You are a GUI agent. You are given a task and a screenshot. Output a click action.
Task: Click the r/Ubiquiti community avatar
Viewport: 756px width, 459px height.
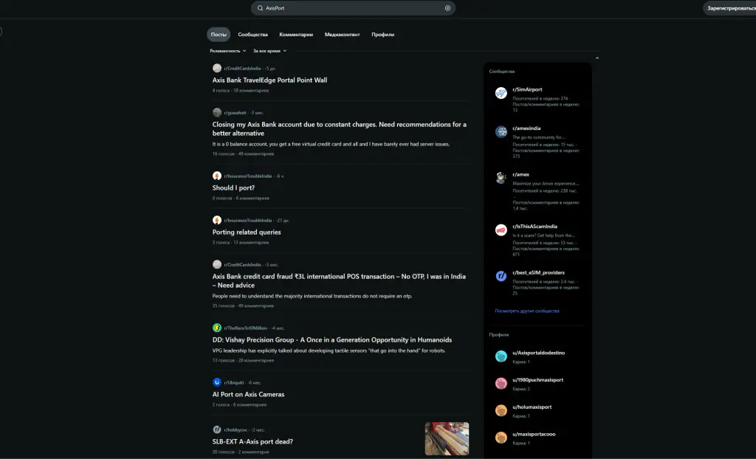[x=217, y=382]
